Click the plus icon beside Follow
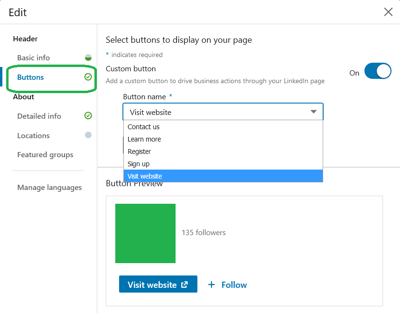Image resolution: width=400 pixels, height=313 pixels. pos(212,285)
